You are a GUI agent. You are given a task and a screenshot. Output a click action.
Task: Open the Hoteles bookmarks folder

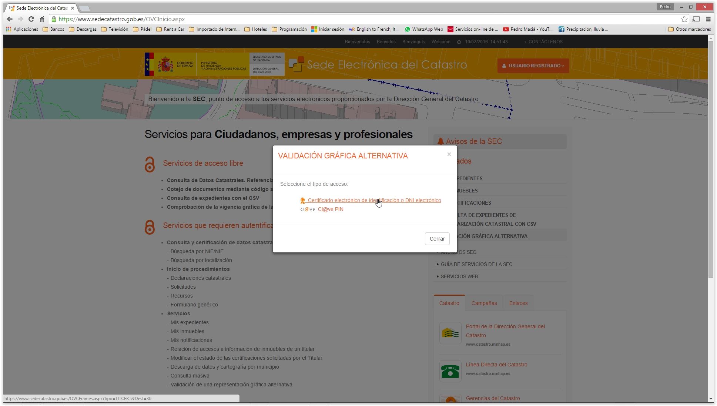click(x=255, y=29)
